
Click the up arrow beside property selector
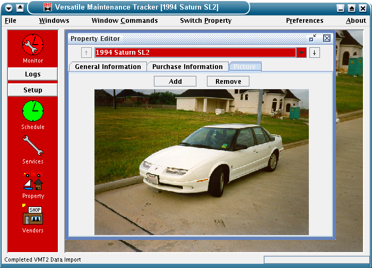pos(86,53)
